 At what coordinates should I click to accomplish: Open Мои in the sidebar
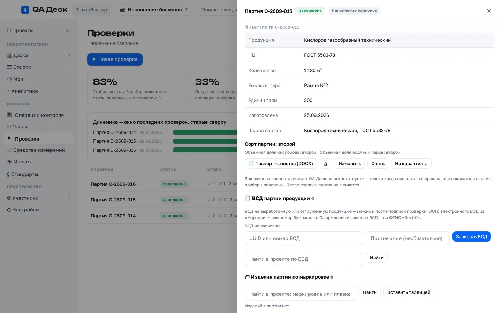(39, 79)
